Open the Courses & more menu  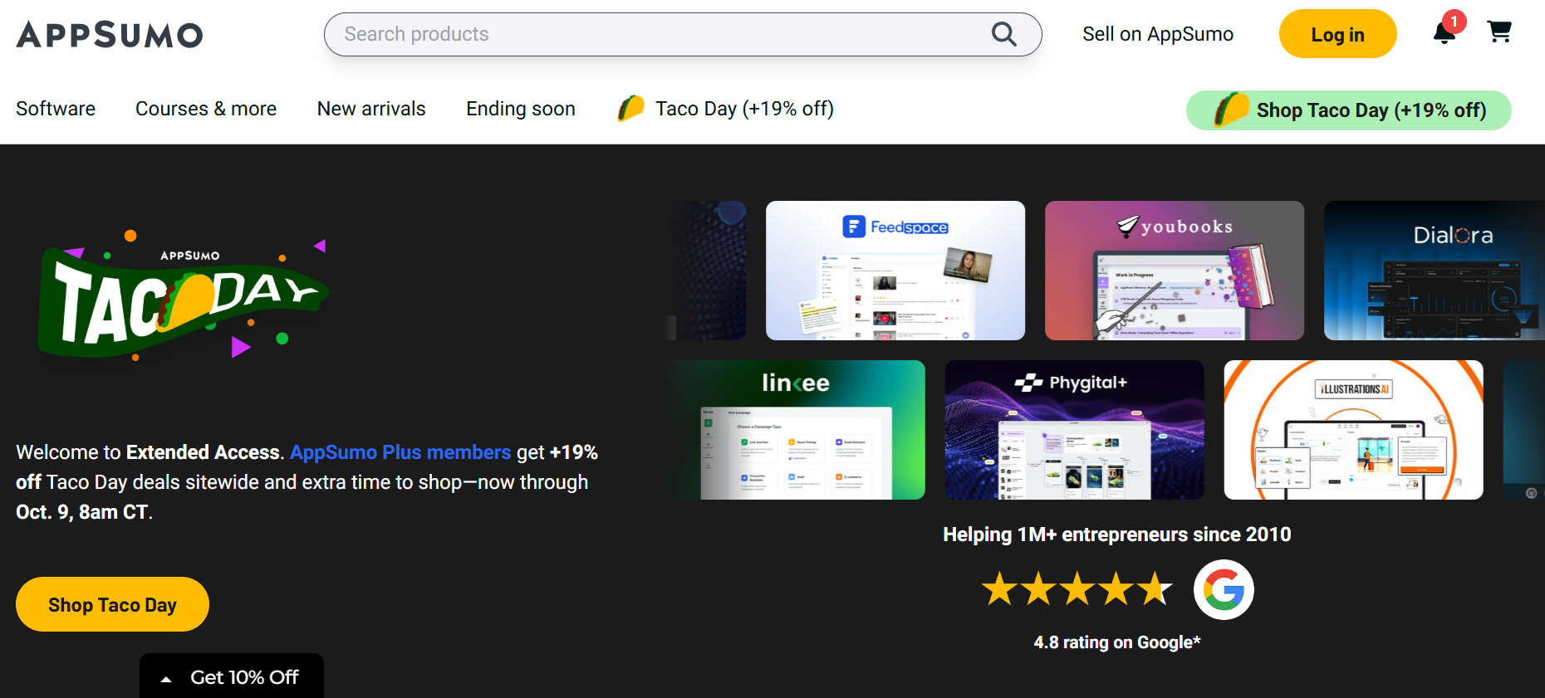pyautogui.click(x=206, y=109)
